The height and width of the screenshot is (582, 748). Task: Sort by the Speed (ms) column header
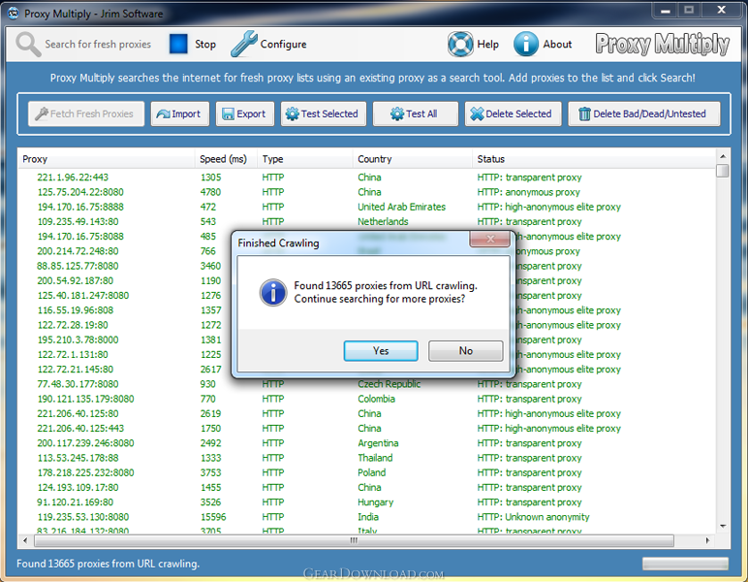226,159
